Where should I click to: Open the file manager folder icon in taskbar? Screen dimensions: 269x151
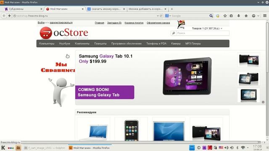pos(18,148)
